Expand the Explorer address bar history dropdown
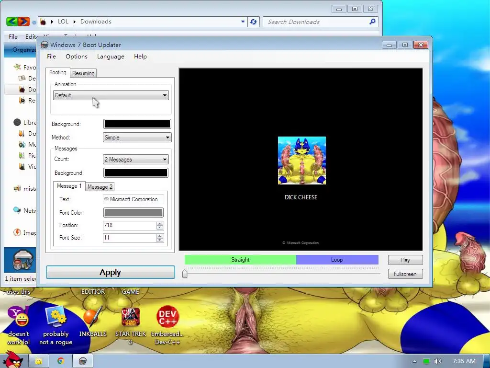This screenshot has width=490, height=368. 243,22
